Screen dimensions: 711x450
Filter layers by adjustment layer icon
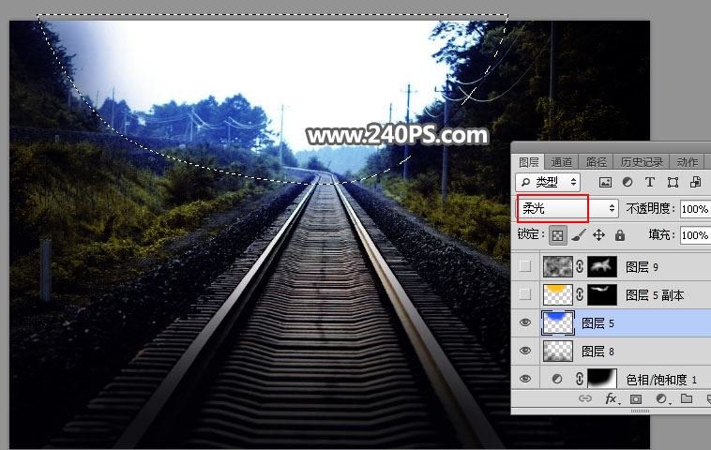tap(628, 182)
